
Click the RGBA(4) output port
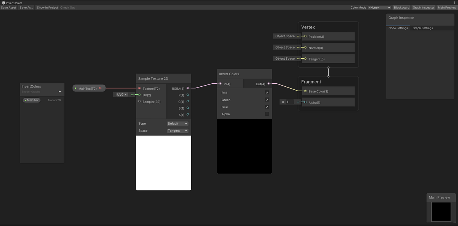(x=188, y=88)
